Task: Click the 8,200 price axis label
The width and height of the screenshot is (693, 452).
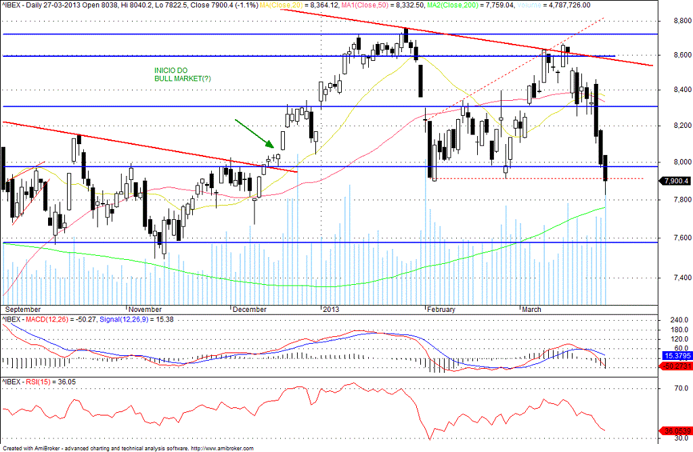Action: click(682, 125)
